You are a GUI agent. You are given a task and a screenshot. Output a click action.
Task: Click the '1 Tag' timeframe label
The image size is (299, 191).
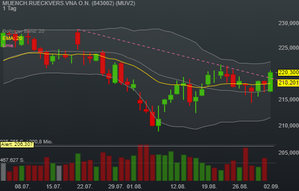click(10, 9)
